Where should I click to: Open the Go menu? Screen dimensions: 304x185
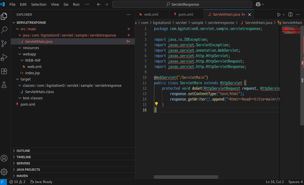tap(66, 4)
